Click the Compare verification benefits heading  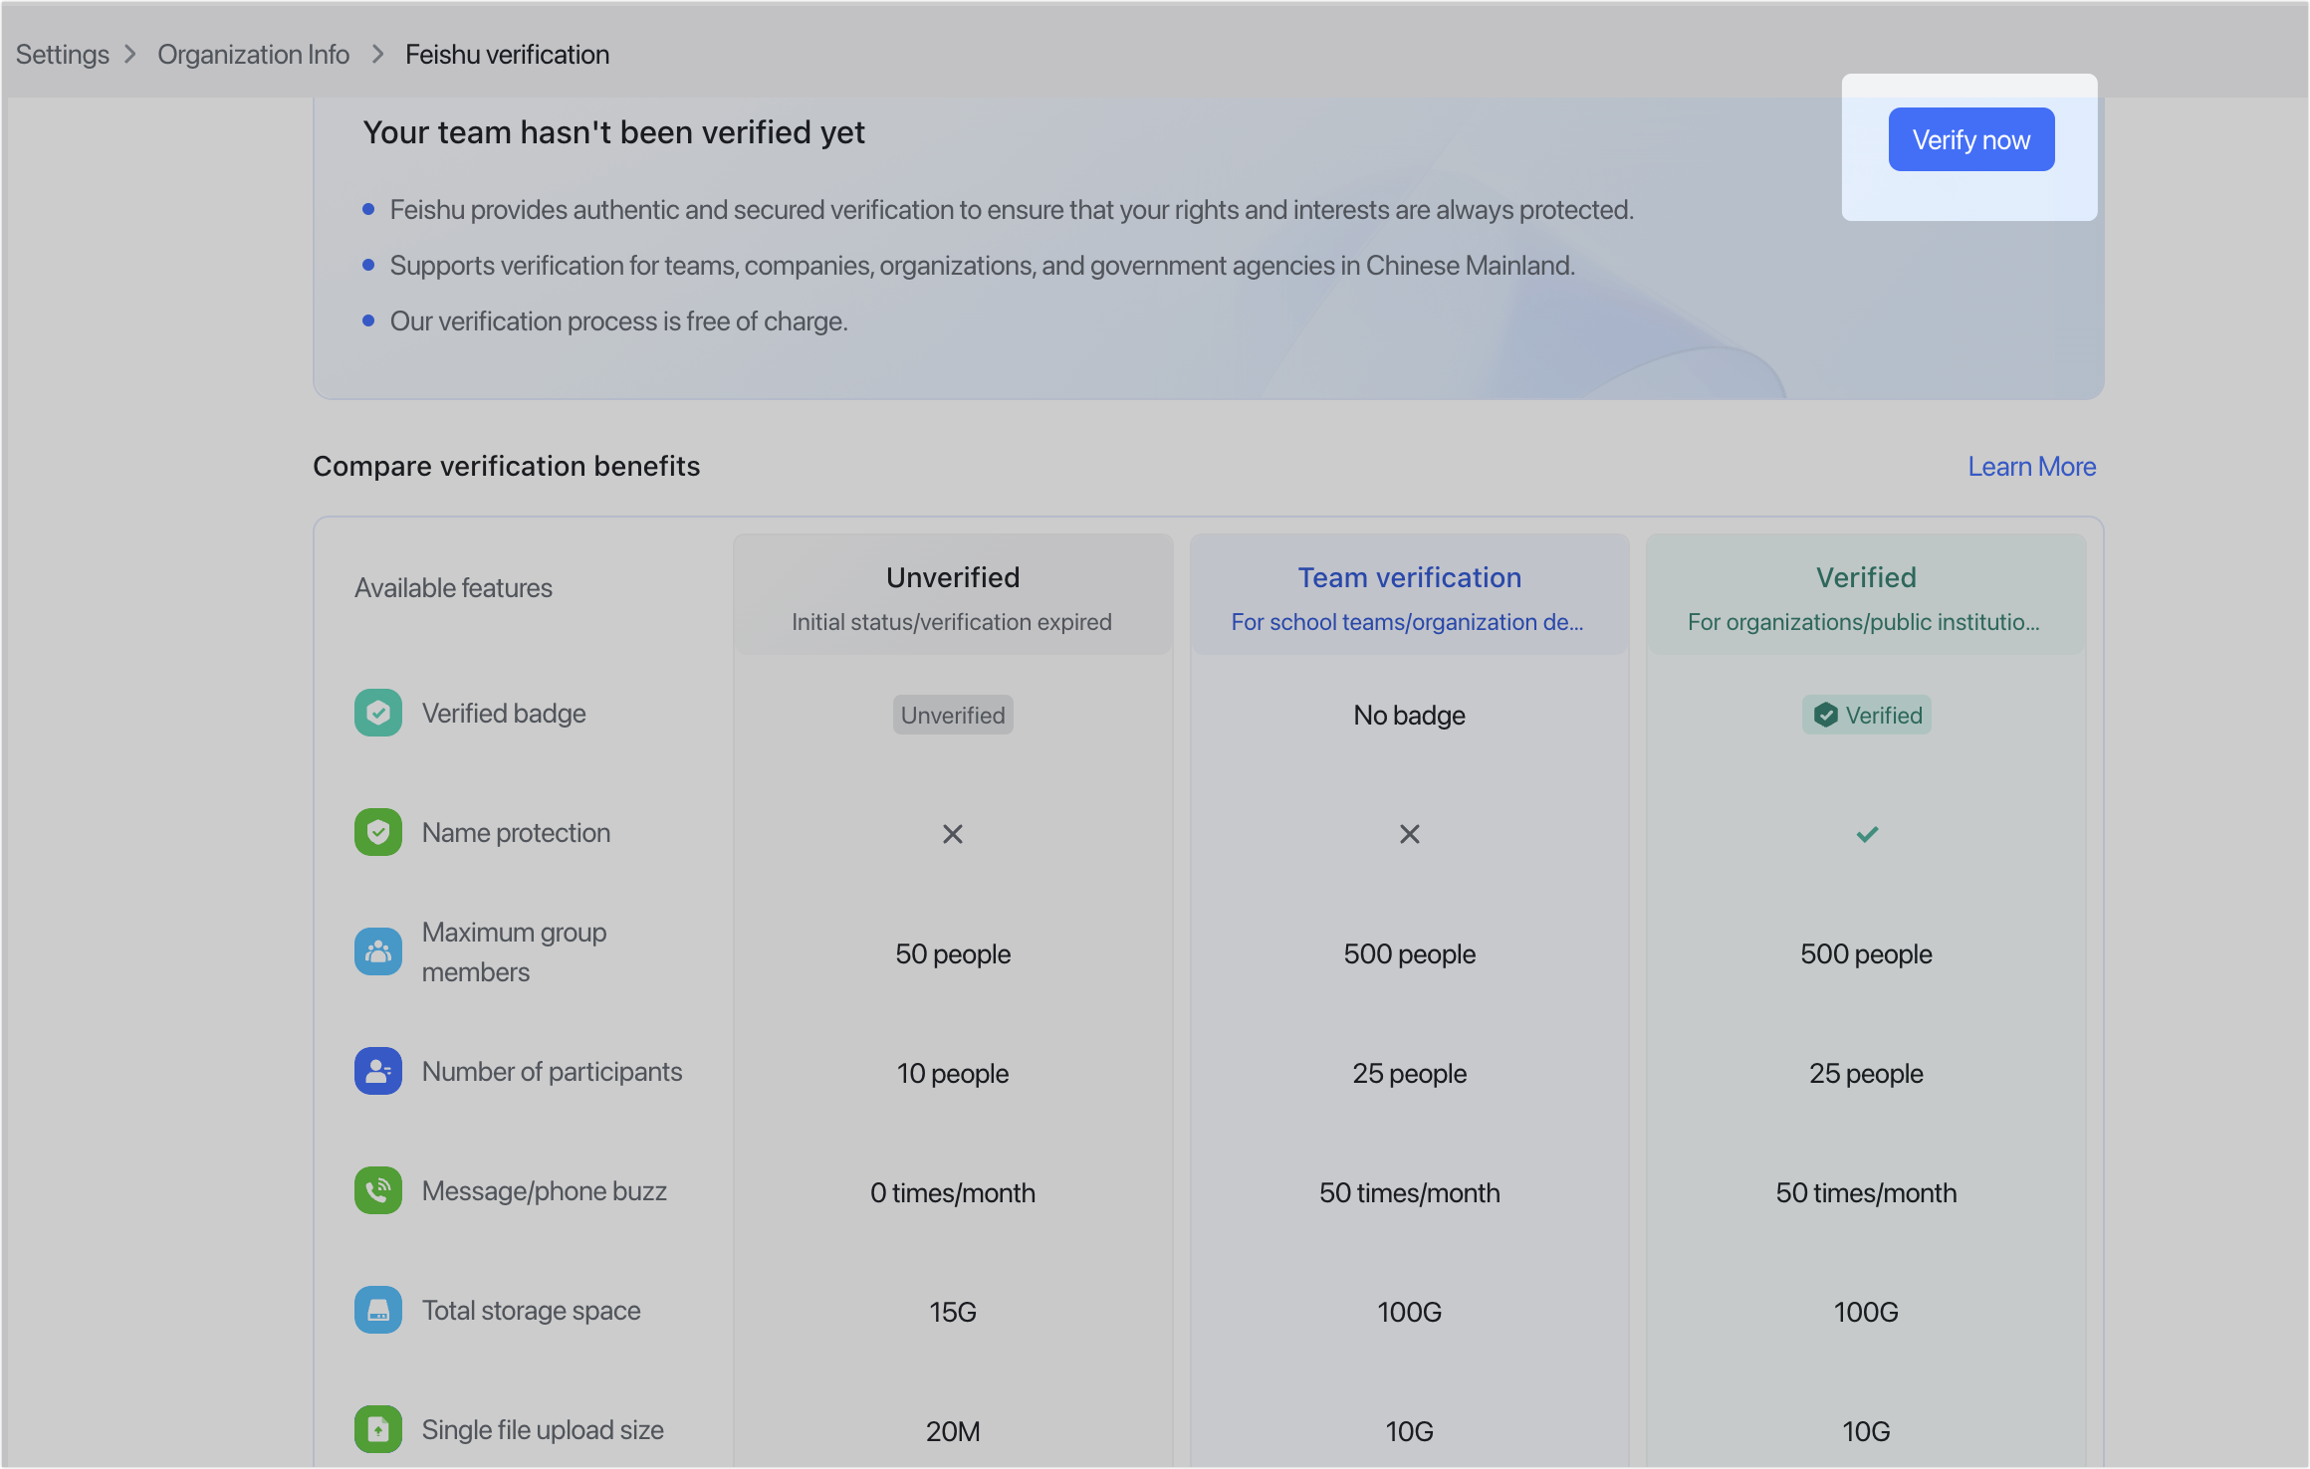507,466
